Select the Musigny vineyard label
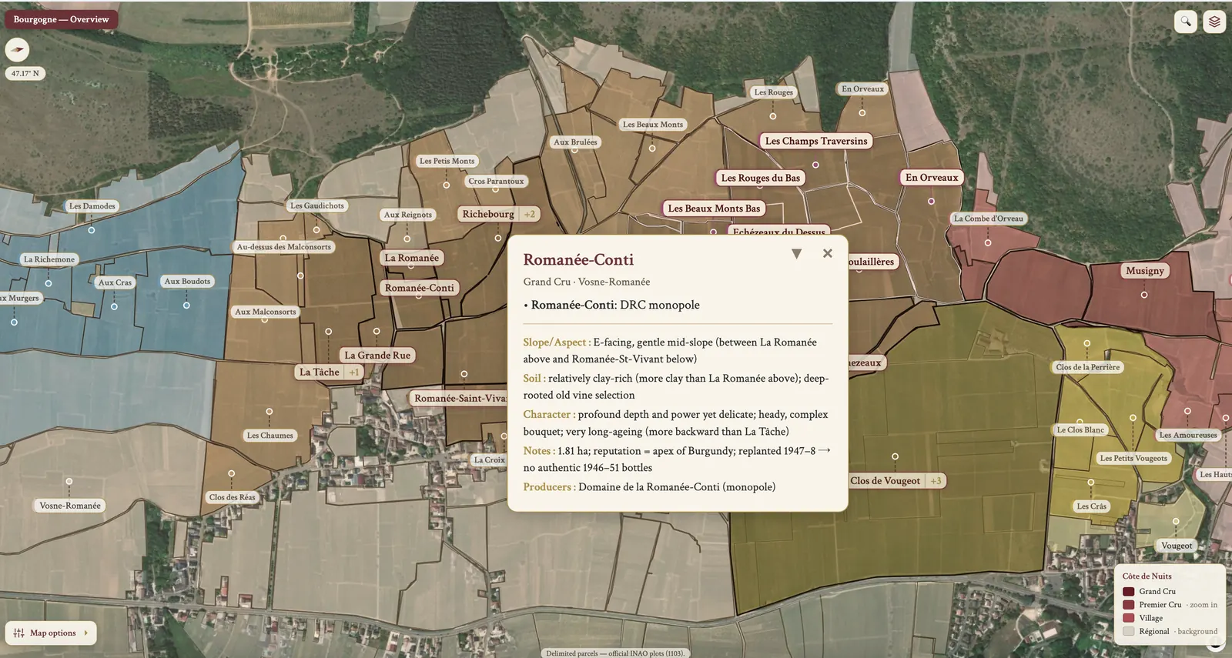1232x658 pixels. (1145, 271)
